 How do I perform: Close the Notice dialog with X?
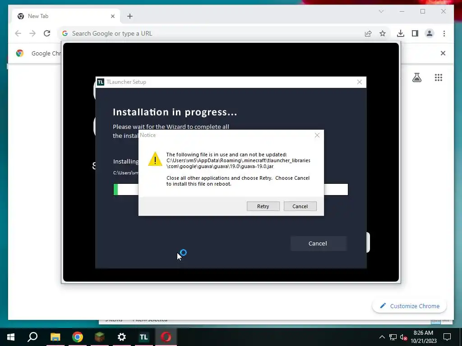click(x=317, y=135)
